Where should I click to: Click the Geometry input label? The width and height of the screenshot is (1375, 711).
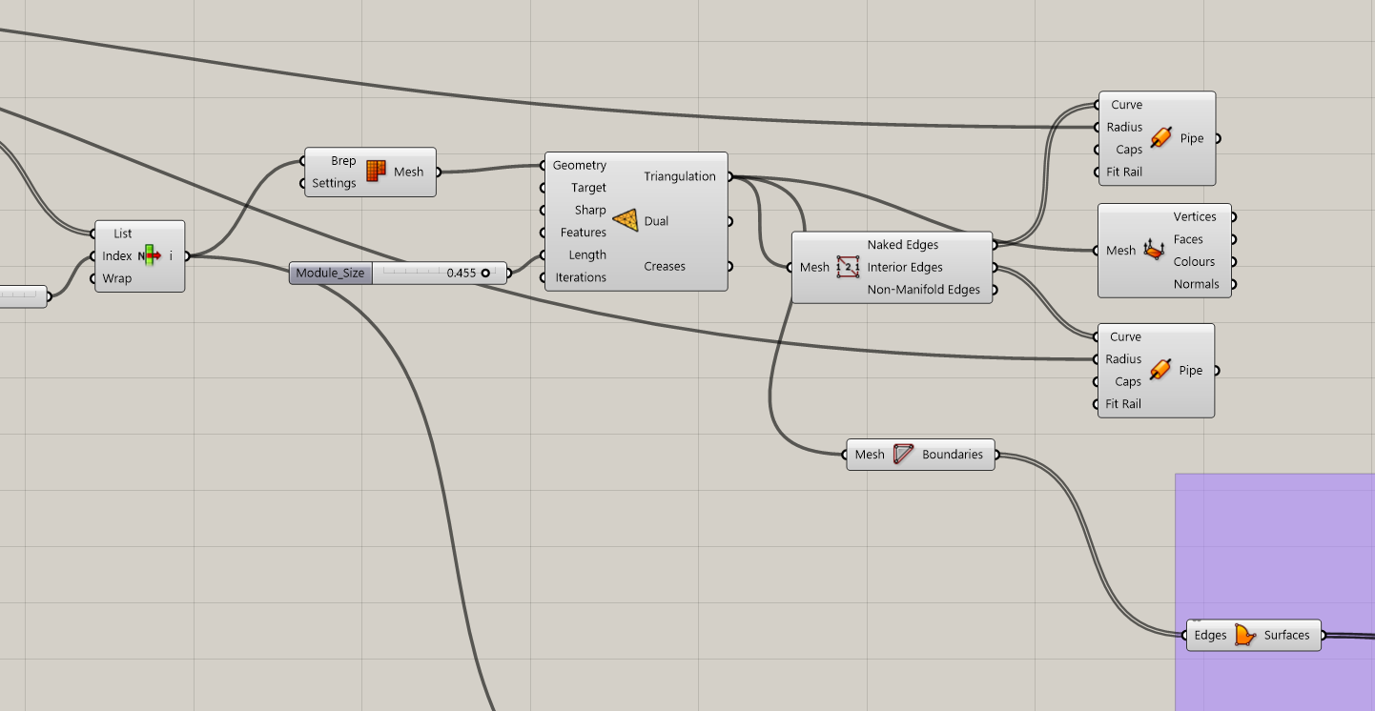(579, 165)
